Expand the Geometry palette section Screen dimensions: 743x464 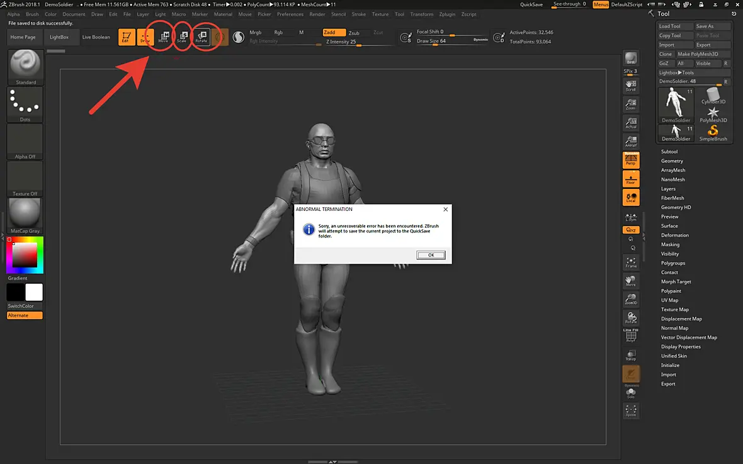pyautogui.click(x=672, y=161)
